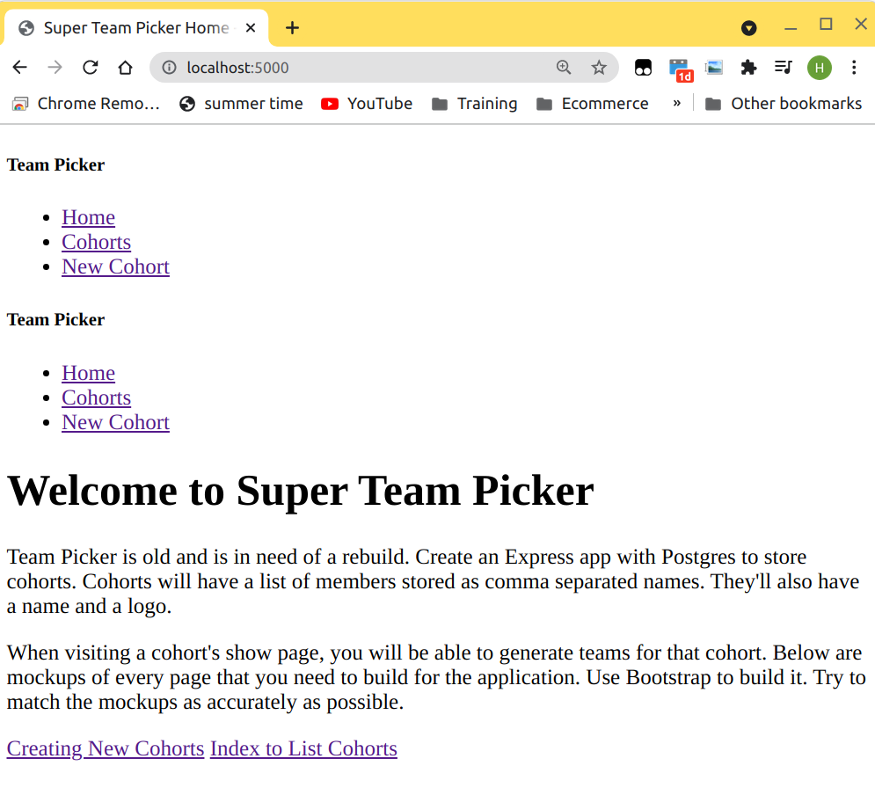Reload the current page

point(91,67)
